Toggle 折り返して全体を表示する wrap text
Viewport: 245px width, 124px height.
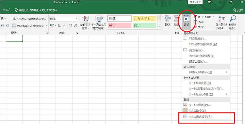[x=29, y=19]
